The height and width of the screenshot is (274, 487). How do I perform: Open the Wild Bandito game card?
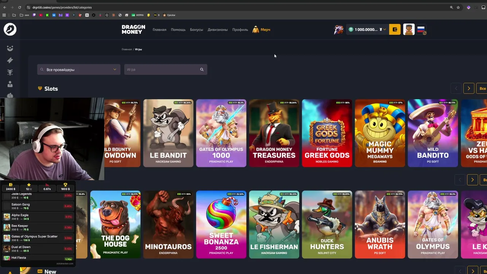433,133
